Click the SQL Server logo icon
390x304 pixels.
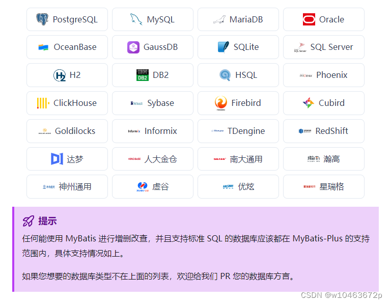coord(300,47)
